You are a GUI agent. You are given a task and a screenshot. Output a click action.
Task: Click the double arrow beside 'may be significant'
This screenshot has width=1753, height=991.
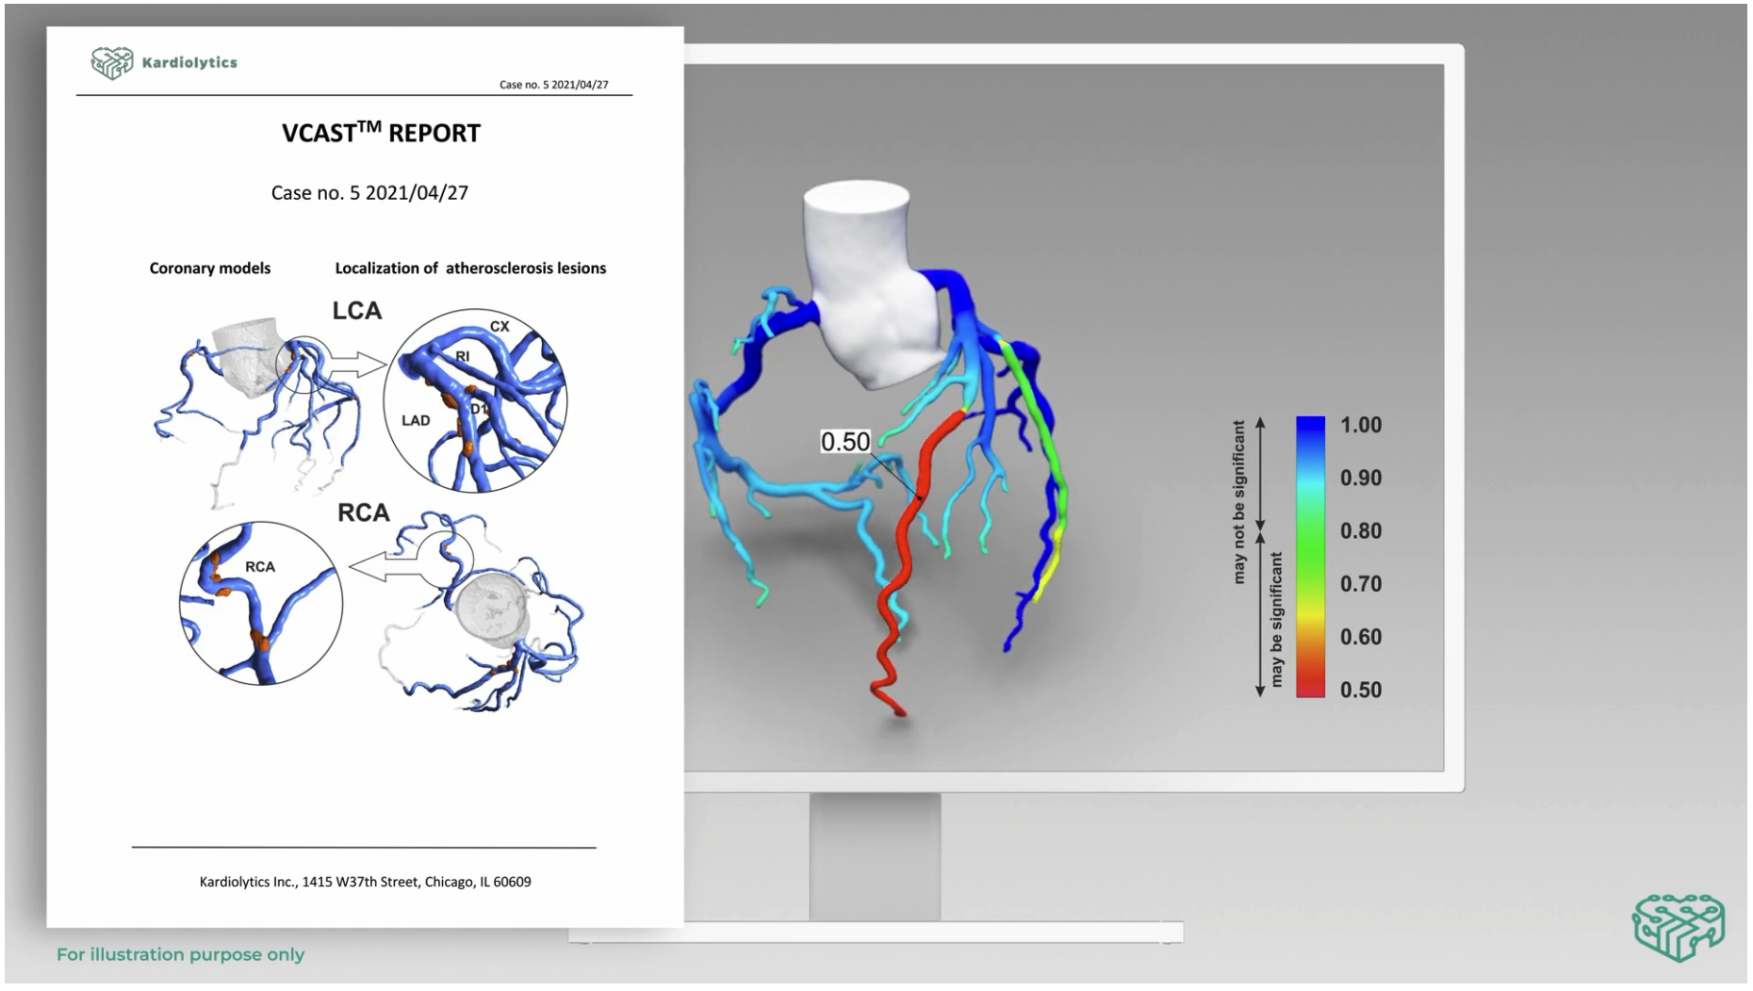(x=1260, y=613)
